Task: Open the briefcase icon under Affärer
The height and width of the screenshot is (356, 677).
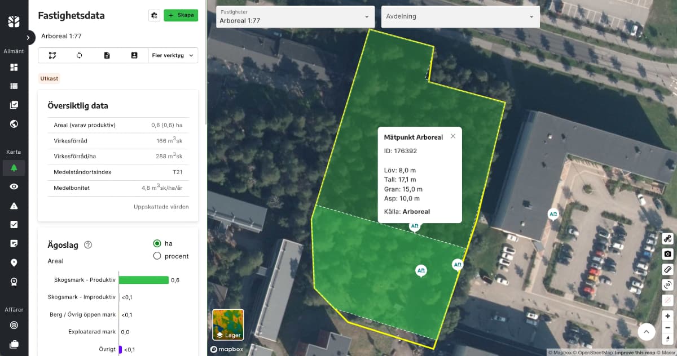Action: (14, 344)
